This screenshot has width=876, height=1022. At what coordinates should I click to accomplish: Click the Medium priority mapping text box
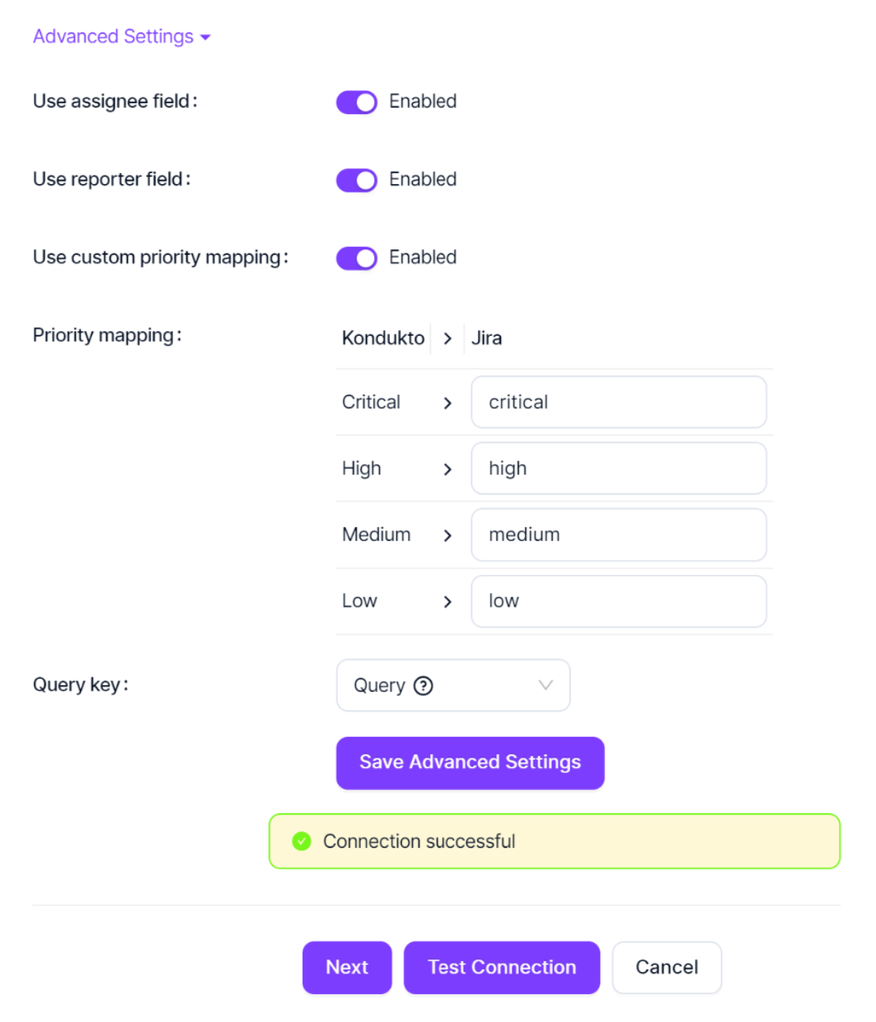coord(618,535)
